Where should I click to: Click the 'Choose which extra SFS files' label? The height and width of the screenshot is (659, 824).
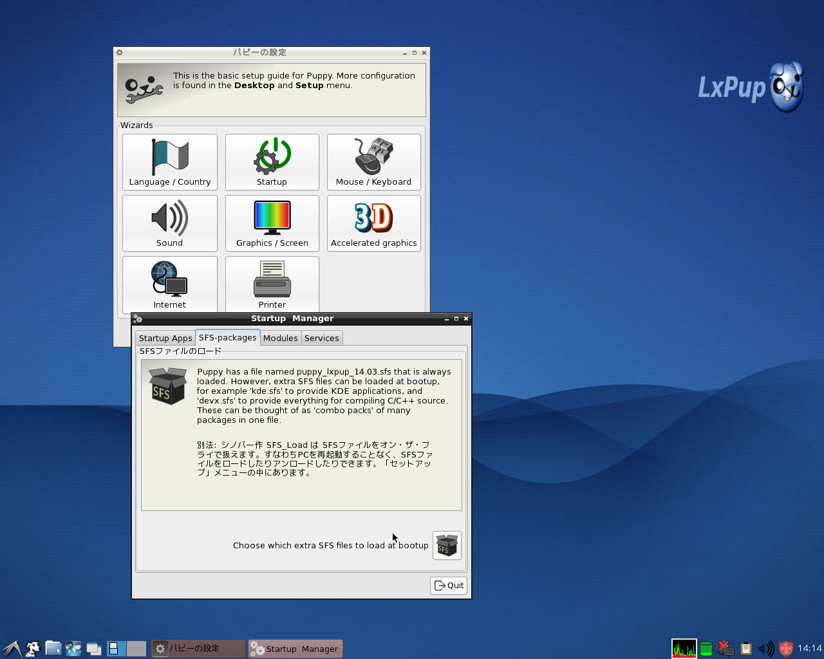pyautogui.click(x=330, y=546)
